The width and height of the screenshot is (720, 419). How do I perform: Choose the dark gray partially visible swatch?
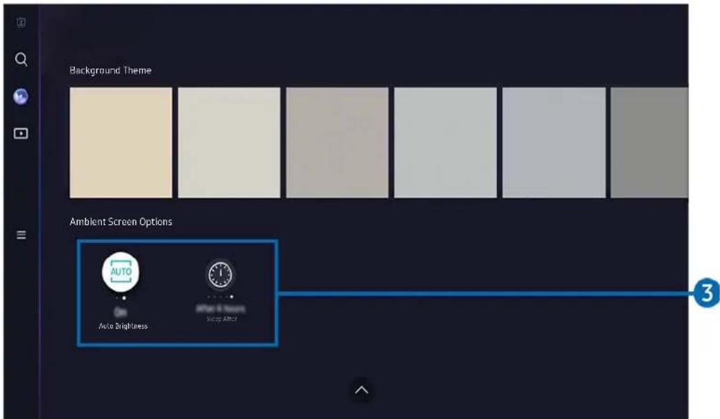649,142
